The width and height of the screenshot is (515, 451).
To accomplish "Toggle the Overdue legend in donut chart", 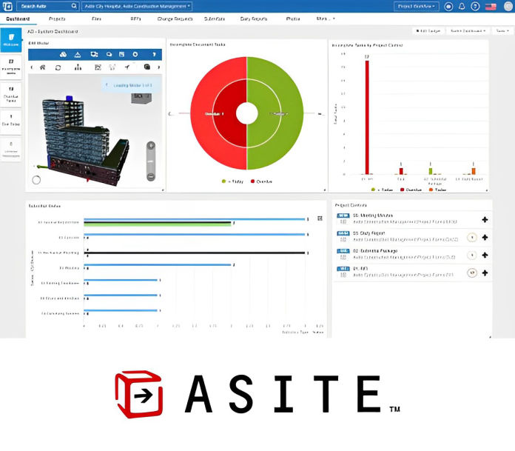I will (x=263, y=181).
